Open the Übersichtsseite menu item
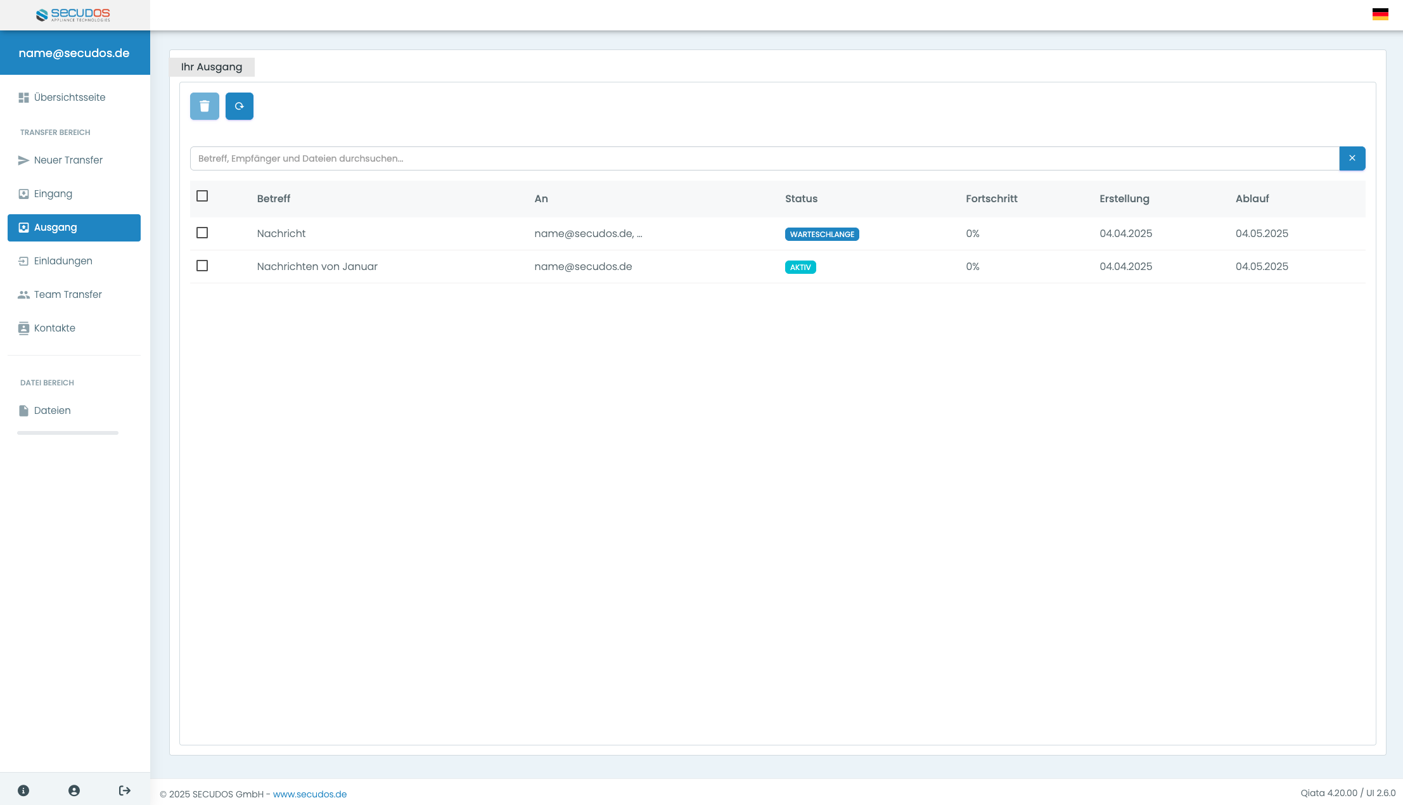Viewport: 1403px width, 805px height. pos(69,98)
